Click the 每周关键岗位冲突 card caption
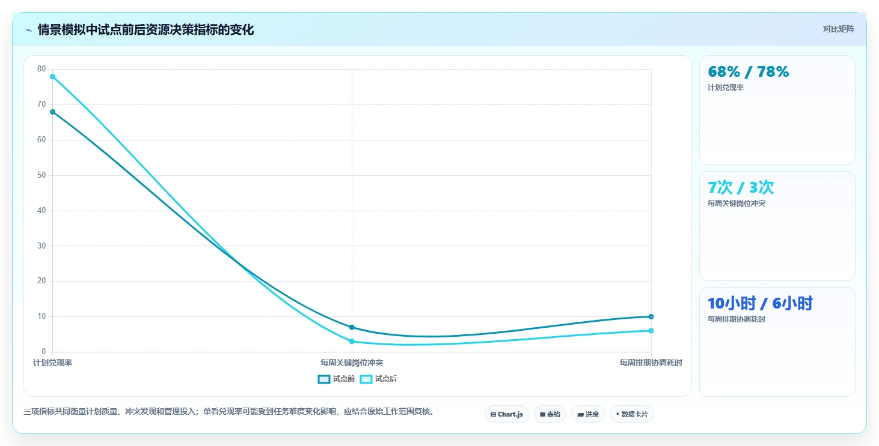This screenshot has height=446, width=879. coord(737,203)
